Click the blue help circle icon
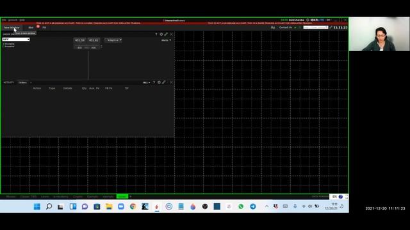This screenshot has height=230, width=410. point(341,197)
